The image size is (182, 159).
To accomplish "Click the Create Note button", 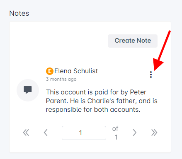I will pyautogui.click(x=133, y=41).
